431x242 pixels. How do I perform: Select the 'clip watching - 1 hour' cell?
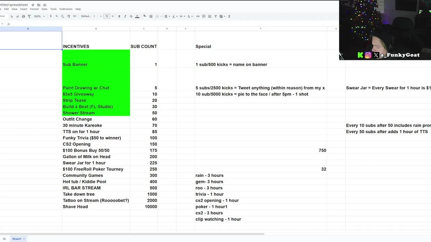(261, 219)
